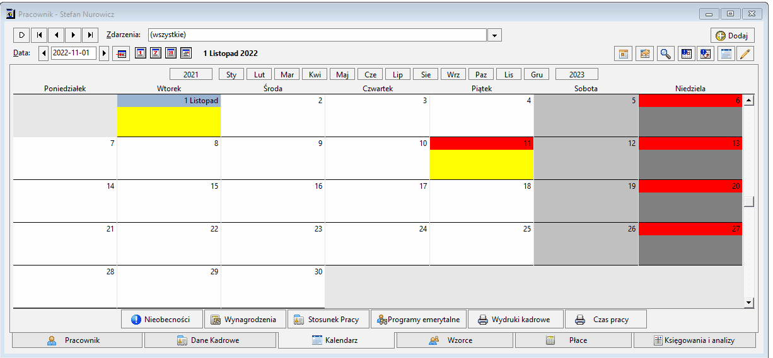773x358 pixels.
Task: Click the day view icon marked 1
Action: (x=141, y=53)
